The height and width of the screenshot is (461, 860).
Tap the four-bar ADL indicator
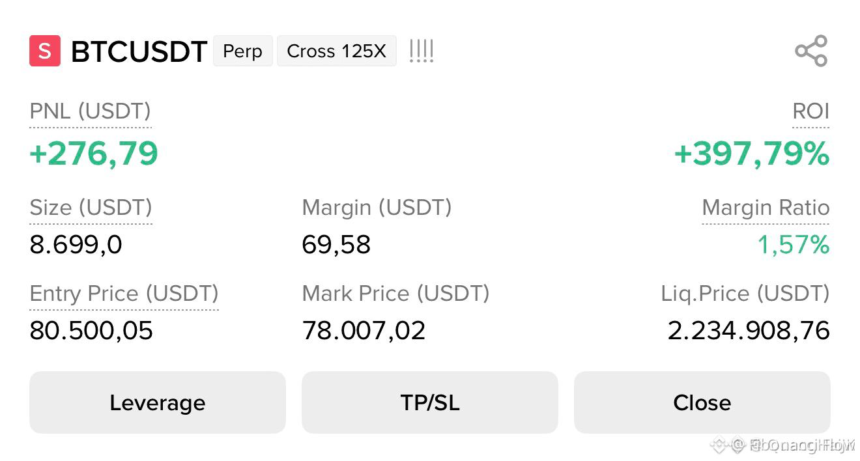click(422, 51)
